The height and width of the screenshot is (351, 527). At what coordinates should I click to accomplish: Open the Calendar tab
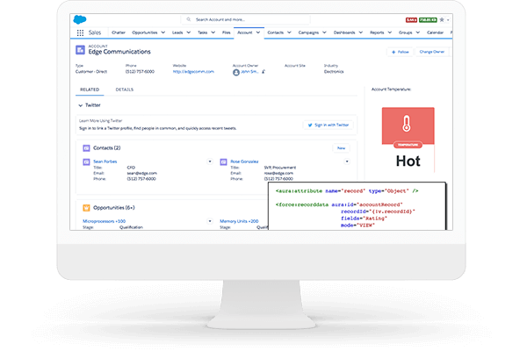435,32
